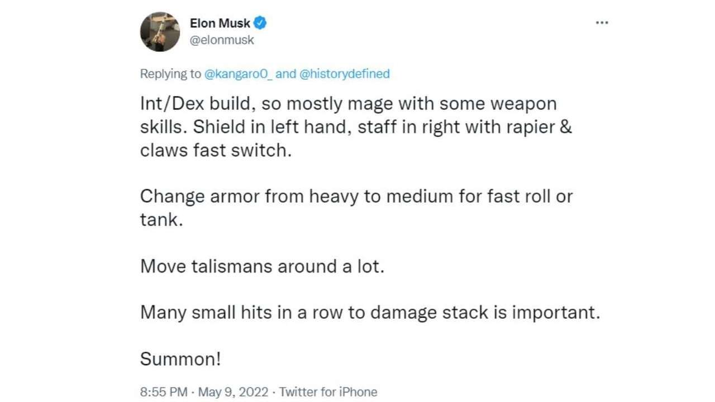Click the 'claws fast switch.' line
The height and width of the screenshot is (402, 715).
click(x=216, y=150)
